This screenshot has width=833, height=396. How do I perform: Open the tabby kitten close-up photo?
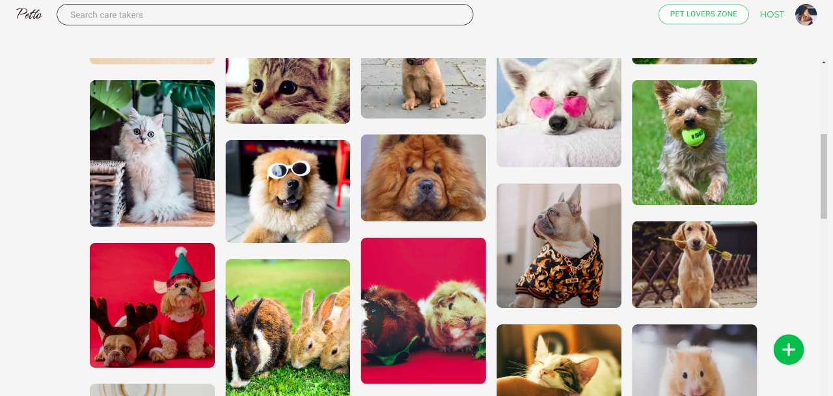point(288,91)
